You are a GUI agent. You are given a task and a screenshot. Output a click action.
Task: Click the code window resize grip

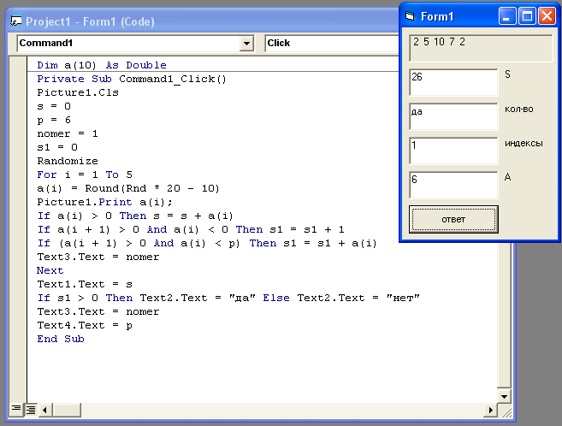pyautogui.click(x=506, y=412)
